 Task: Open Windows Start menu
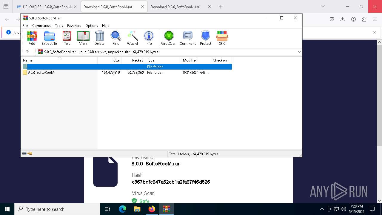(x=7, y=209)
